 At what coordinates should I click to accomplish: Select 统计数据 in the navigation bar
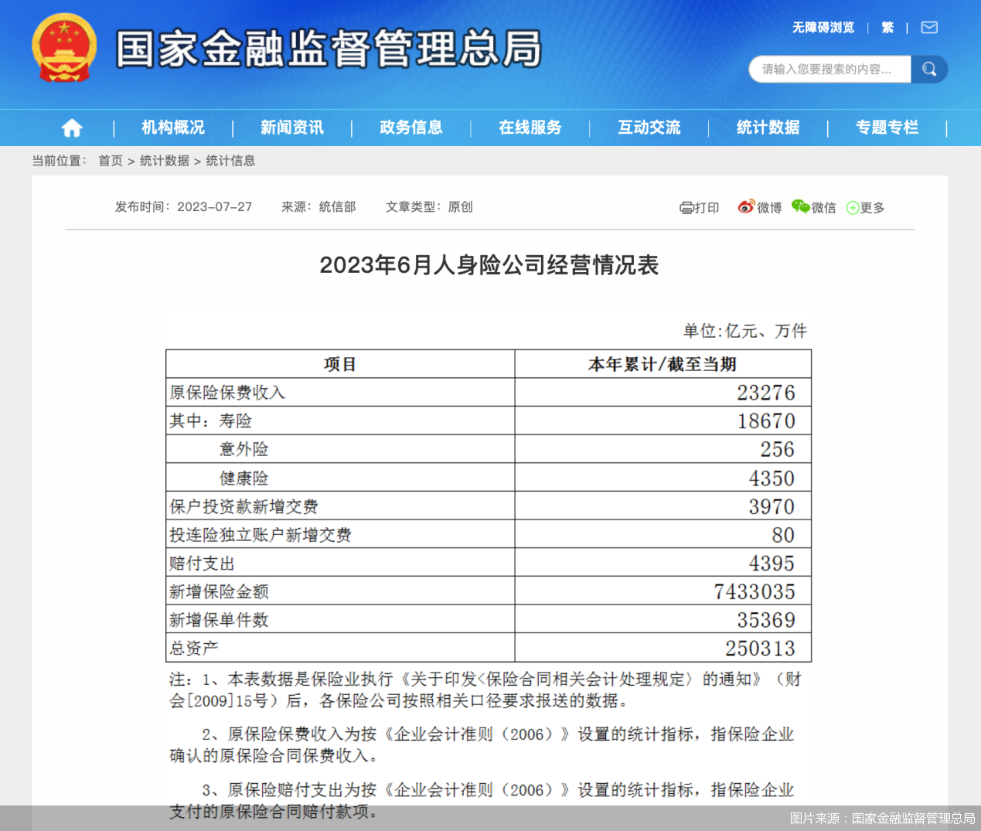[x=767, y=128]
